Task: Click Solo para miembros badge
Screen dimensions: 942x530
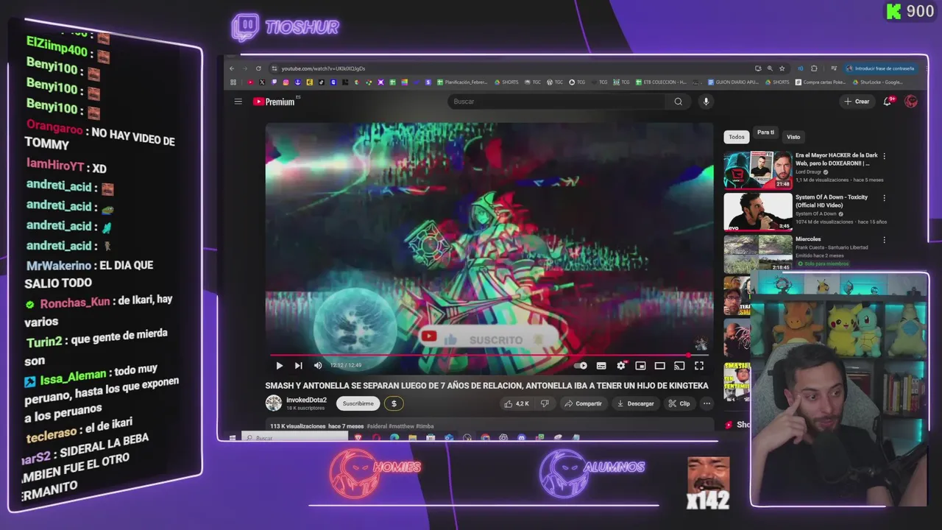Action: (823, 264)
